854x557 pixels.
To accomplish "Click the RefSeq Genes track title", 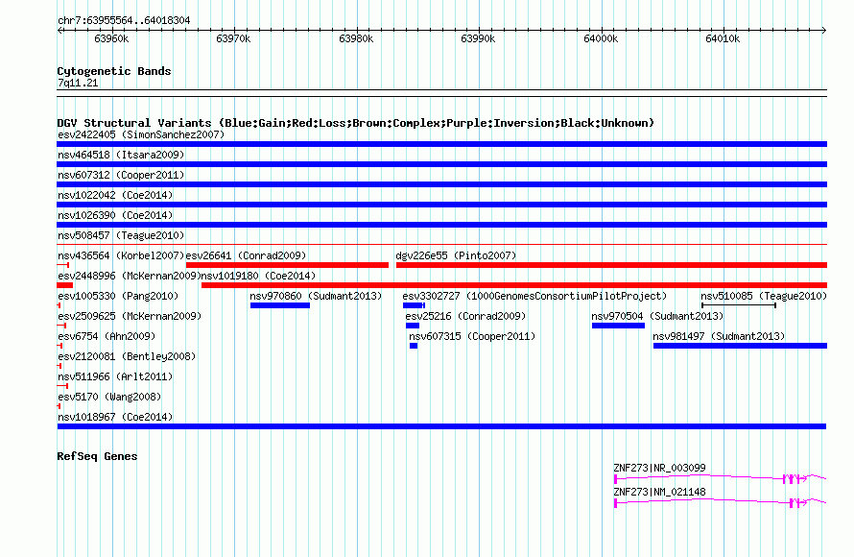I will click(97, 456).
